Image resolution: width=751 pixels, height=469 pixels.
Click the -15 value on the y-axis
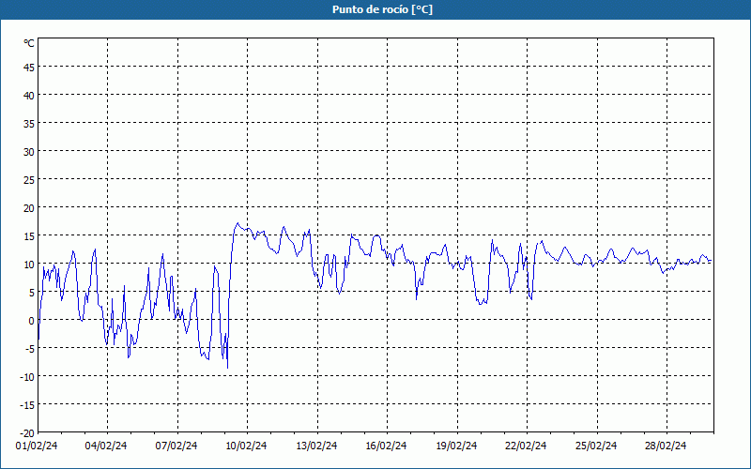[27, 405]
